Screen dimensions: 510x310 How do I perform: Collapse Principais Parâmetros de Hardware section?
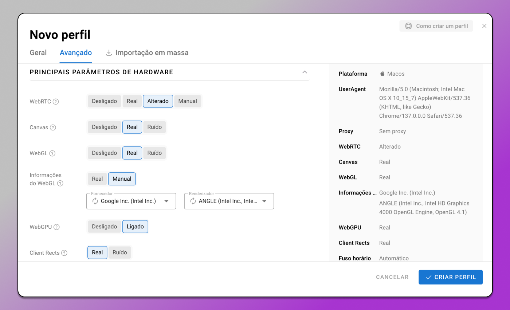coord(305,72)
